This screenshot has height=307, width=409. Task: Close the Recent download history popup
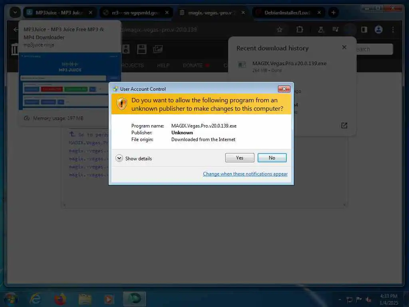coord(344,47)
